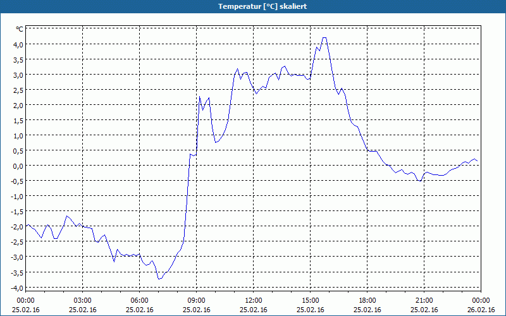Click the negative -1,5 y-axis label
506x316 pixels.
[x=17, y=211]
